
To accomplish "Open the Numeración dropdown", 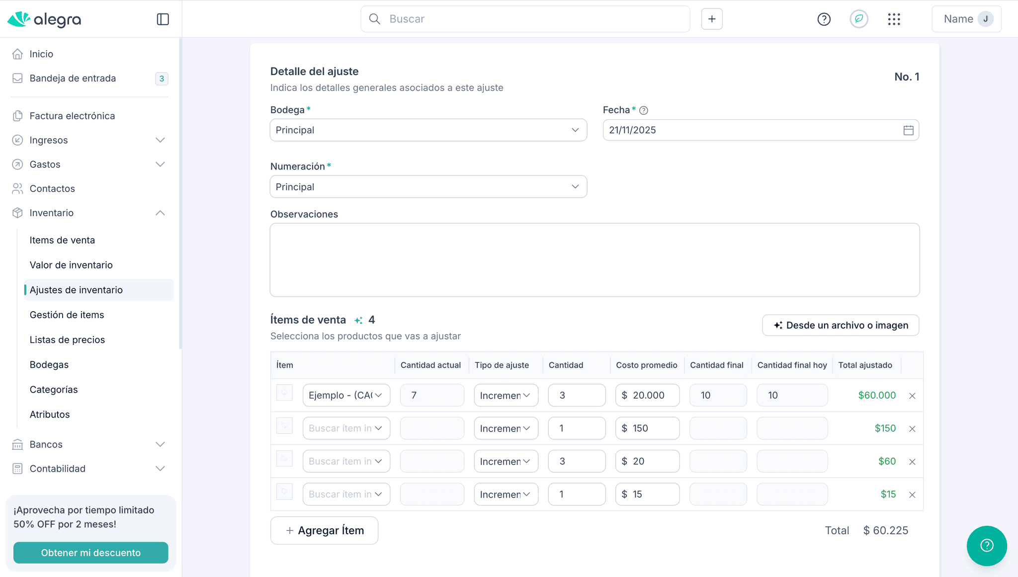I will tap(428, 187).
